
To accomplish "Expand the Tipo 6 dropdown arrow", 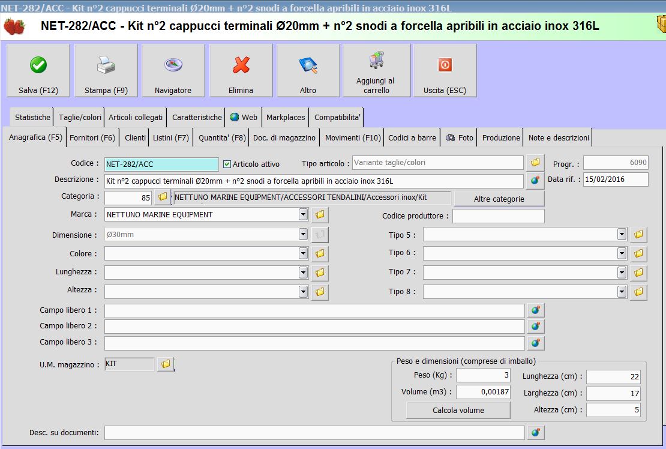I will [622, 253].
